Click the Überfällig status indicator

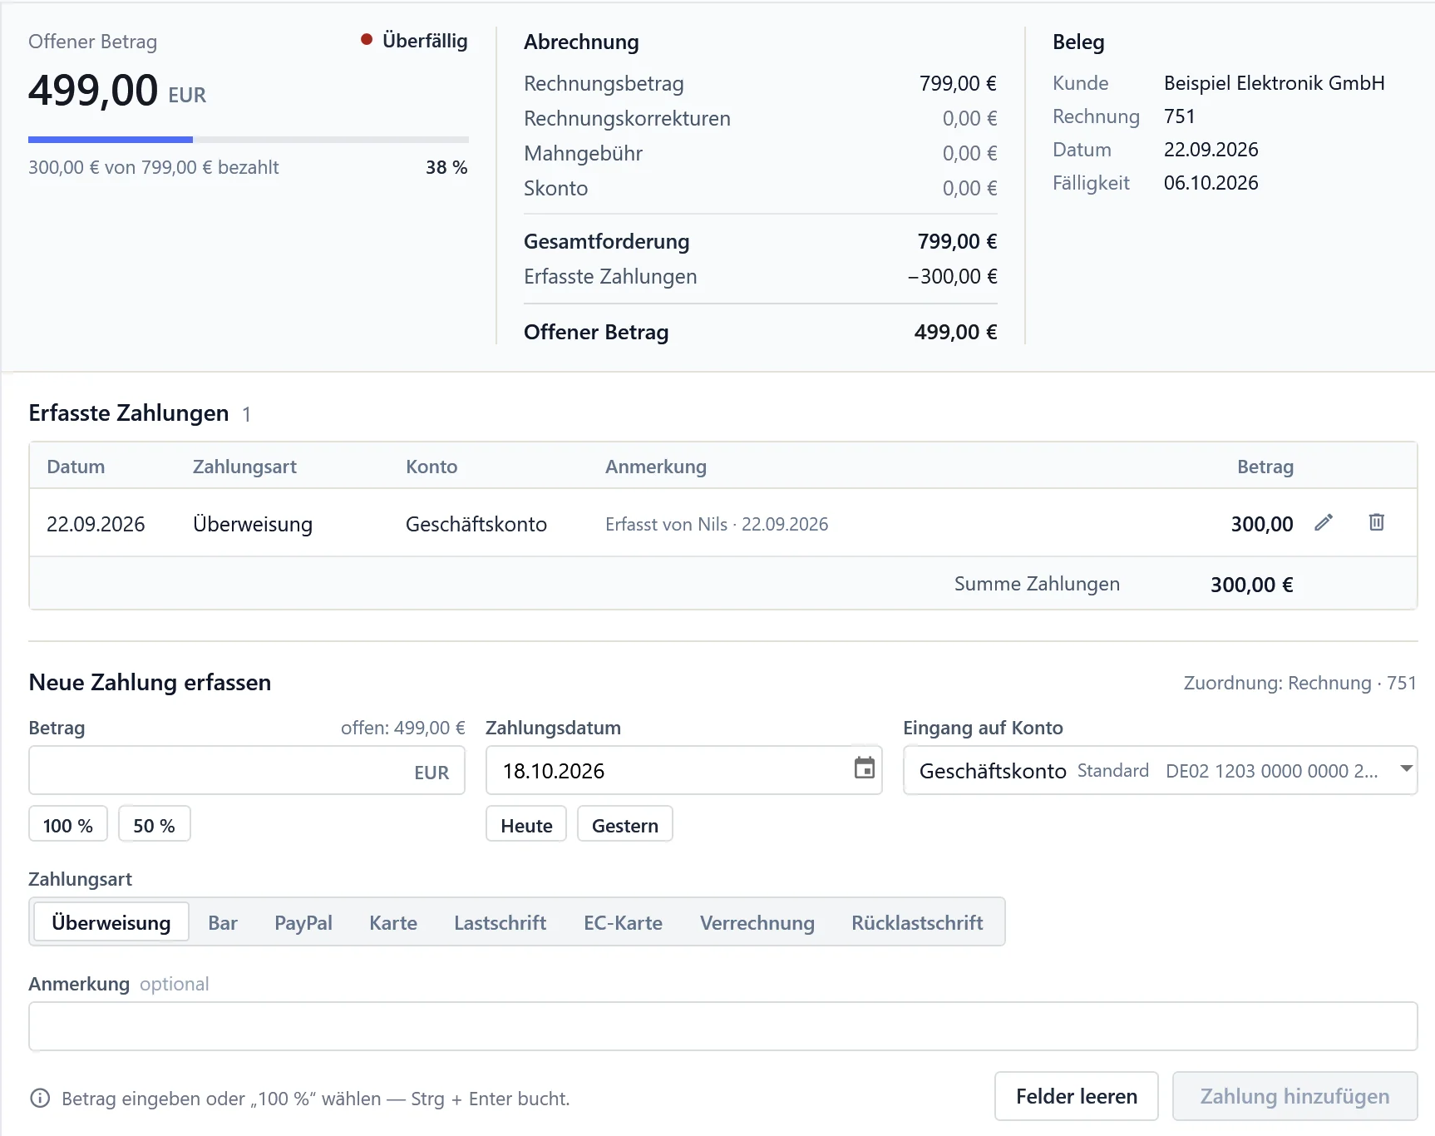click(415, 41)
